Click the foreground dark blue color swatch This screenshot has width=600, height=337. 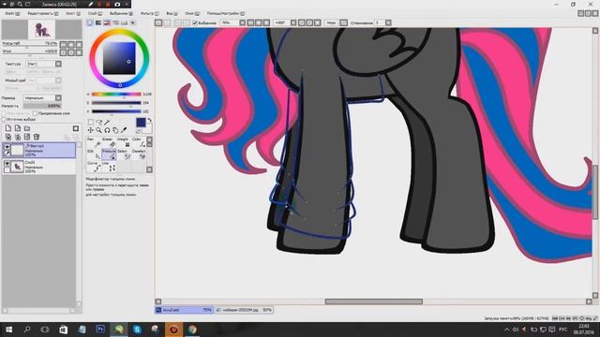click(x=141, y=123)
